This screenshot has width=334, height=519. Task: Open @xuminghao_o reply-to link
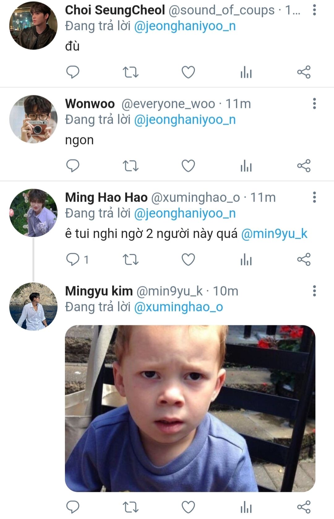coord(178,307)
